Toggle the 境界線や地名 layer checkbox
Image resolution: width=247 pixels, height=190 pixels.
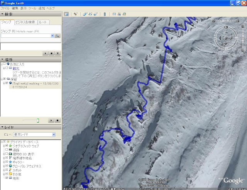[7, 158]
